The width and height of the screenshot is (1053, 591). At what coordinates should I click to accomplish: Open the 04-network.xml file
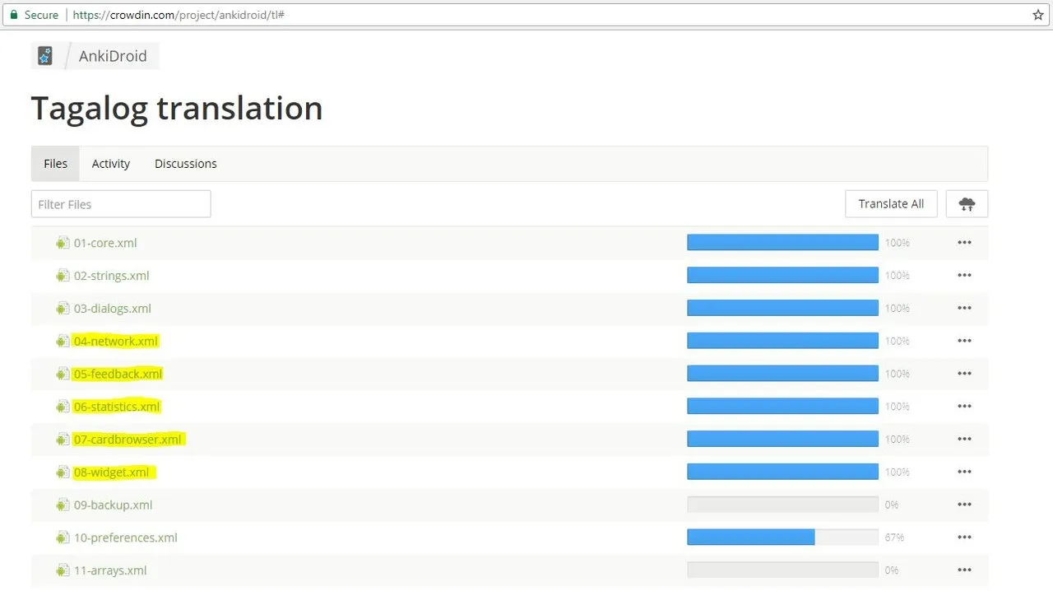116,341
